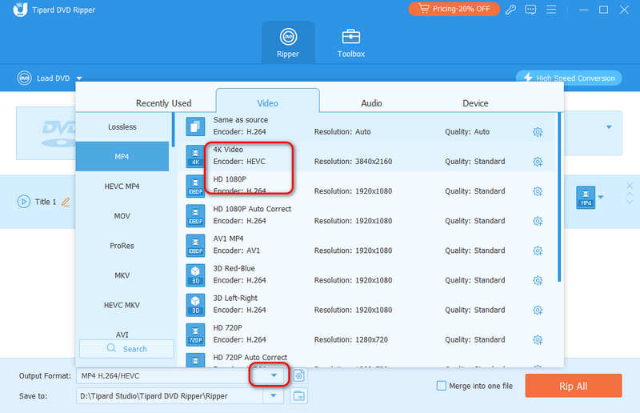Open the hamburger menu icon

click(x=551, y=10)
